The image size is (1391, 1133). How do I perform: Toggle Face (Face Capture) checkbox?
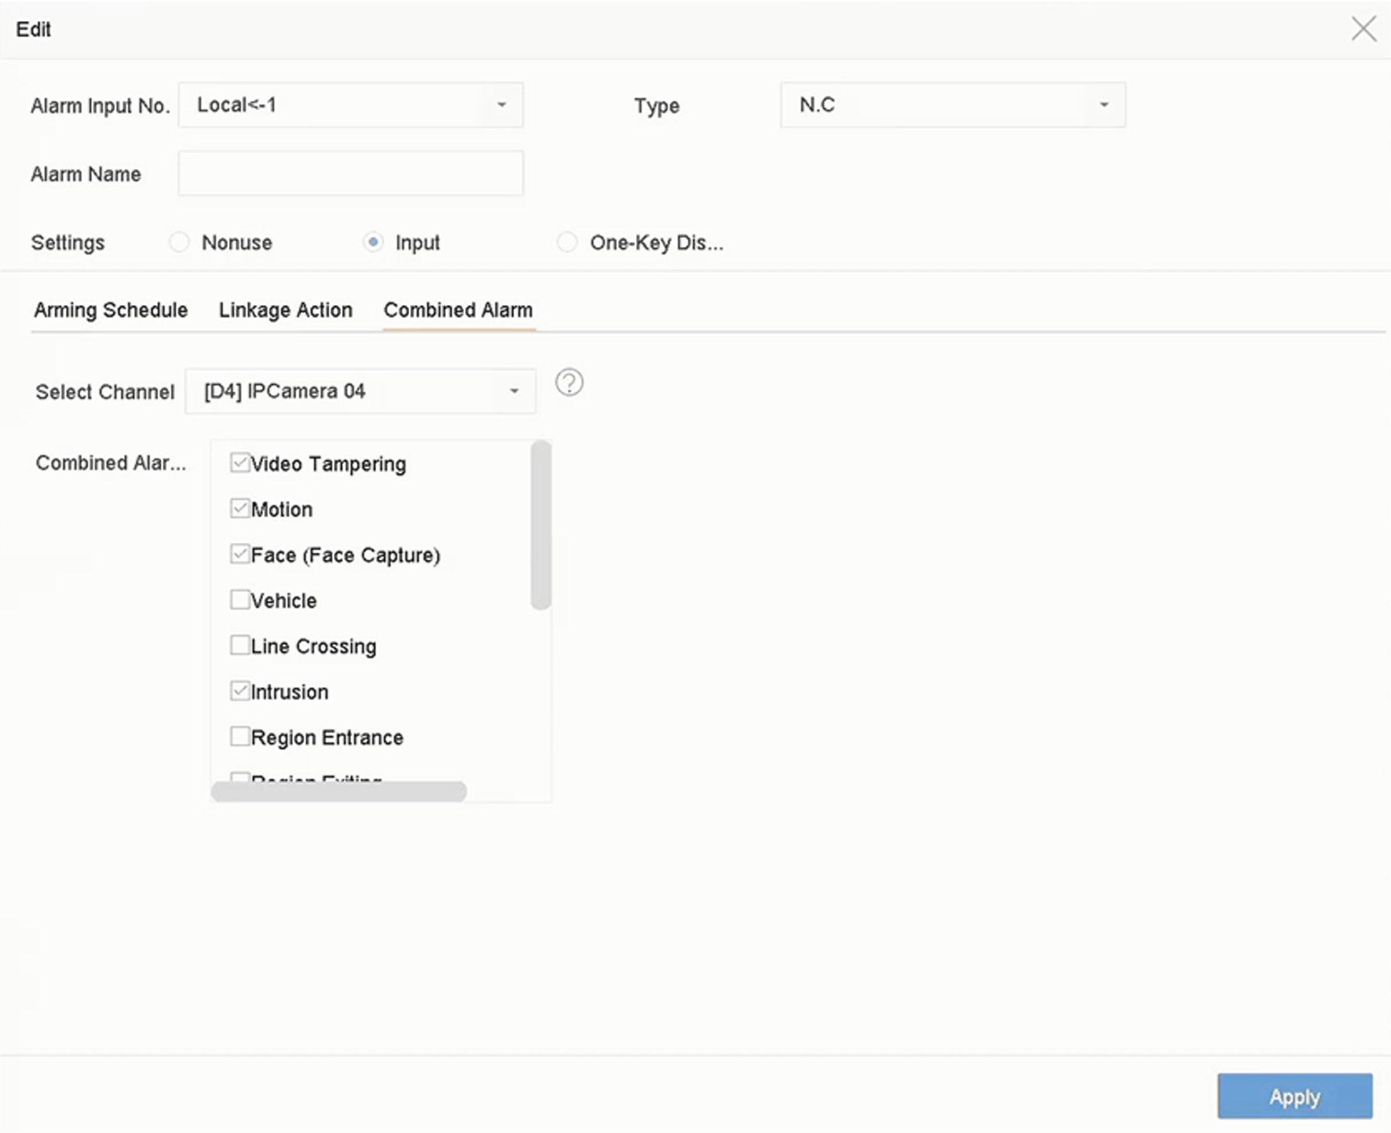[x=240, y=554]
